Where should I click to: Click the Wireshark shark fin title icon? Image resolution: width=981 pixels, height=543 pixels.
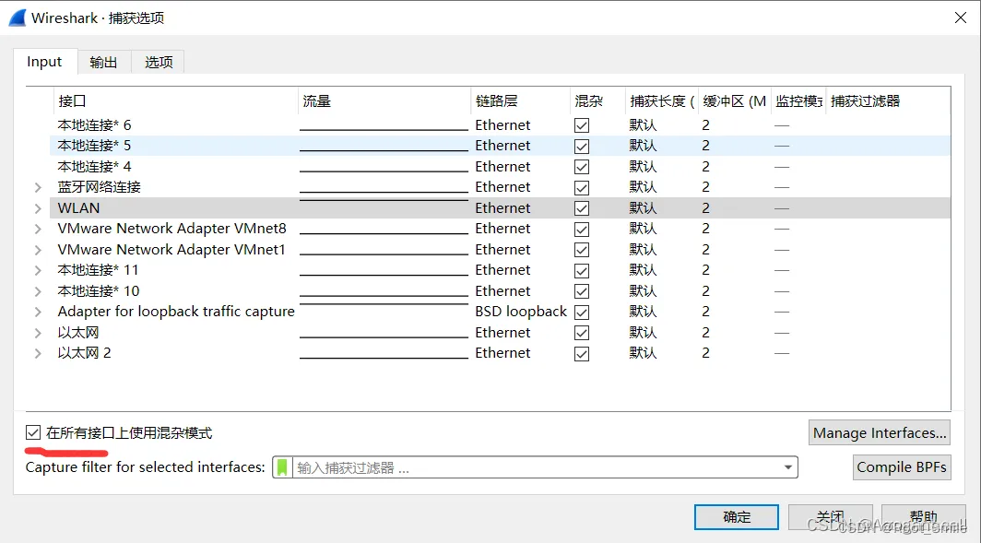point(17,18)
